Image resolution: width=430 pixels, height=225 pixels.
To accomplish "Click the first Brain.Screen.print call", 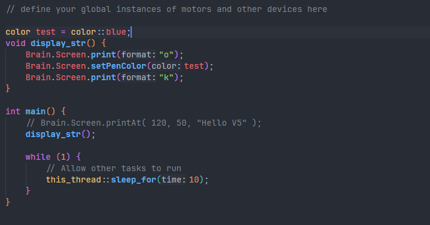I will [x=104, y=54].
